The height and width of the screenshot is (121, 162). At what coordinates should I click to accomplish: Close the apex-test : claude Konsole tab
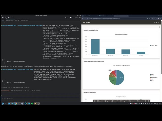(x=14, y=20)
